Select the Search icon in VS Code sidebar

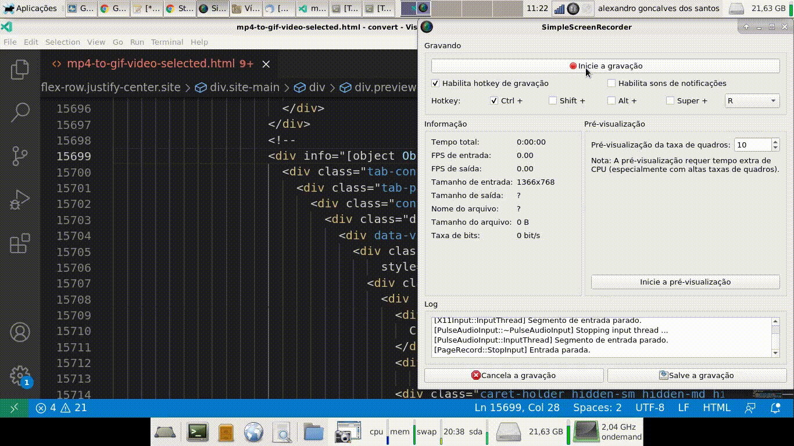(20, 111)
